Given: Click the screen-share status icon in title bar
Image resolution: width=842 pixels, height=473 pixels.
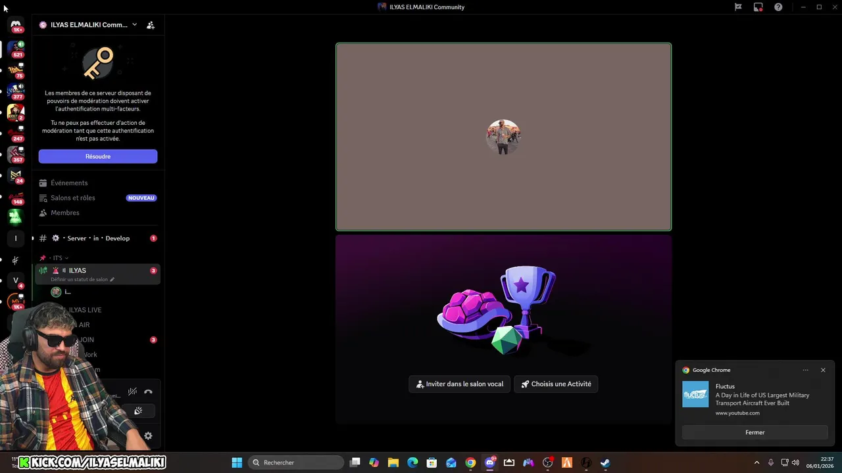Looking at the screenshot, I should click(758, 7).
